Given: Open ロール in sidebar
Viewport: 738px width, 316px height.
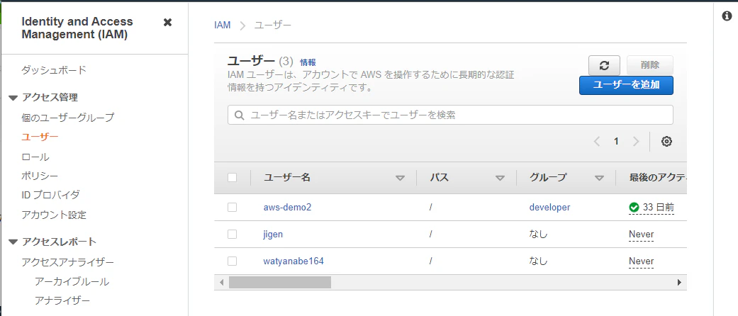Looking at the screenshot, I should (35, 157).
